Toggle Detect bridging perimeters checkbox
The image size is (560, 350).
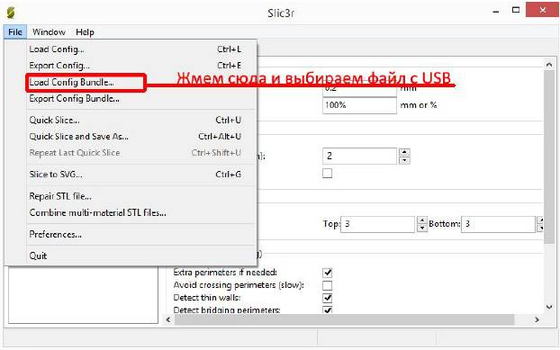[x=327, y=310]
